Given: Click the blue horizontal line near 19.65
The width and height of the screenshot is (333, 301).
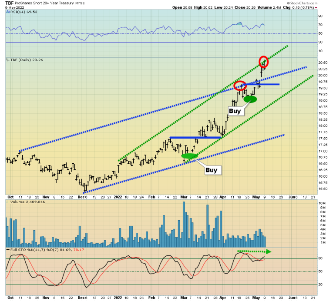Looking at the screenshot, I should 261,84.
